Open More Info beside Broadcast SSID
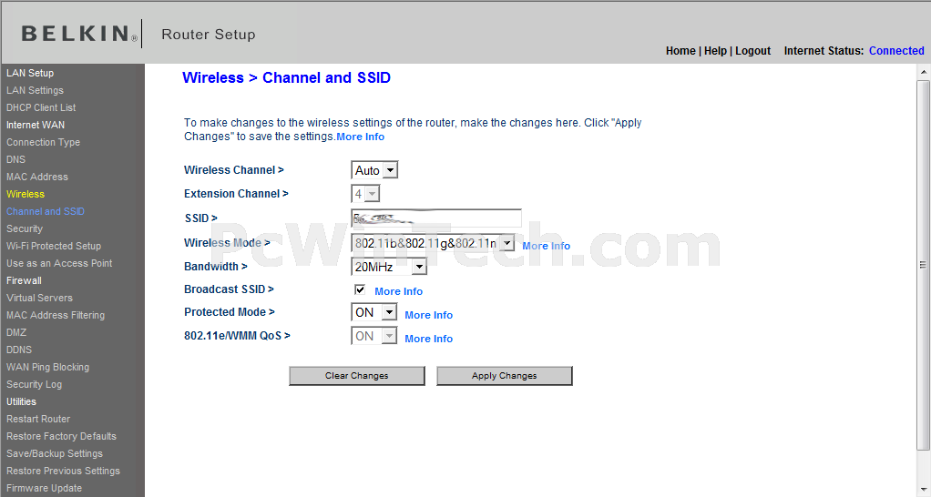 (x=398, y=292)
